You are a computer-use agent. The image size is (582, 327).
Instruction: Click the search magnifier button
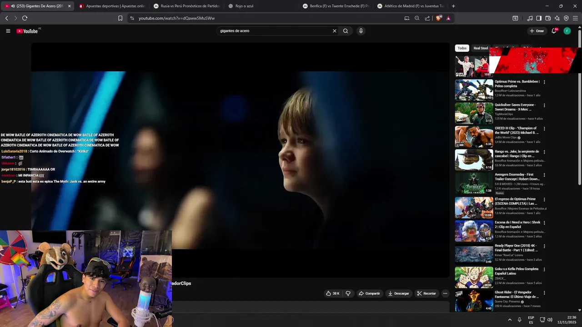point(346,31)
